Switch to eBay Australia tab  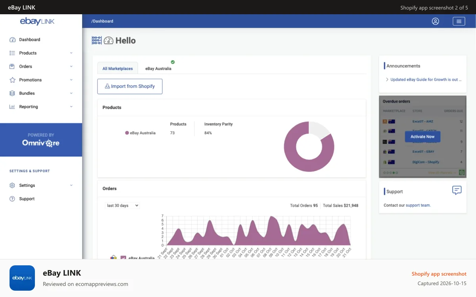[x=158, y=69]
